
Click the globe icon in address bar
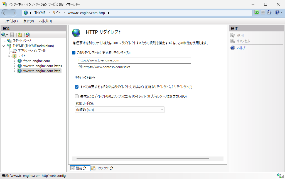[x=26, y=13]
